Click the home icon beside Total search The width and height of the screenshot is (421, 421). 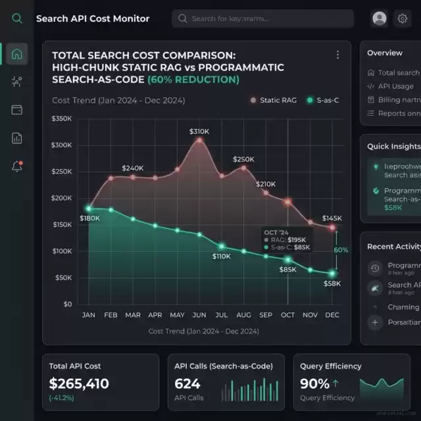coord(371,72)
